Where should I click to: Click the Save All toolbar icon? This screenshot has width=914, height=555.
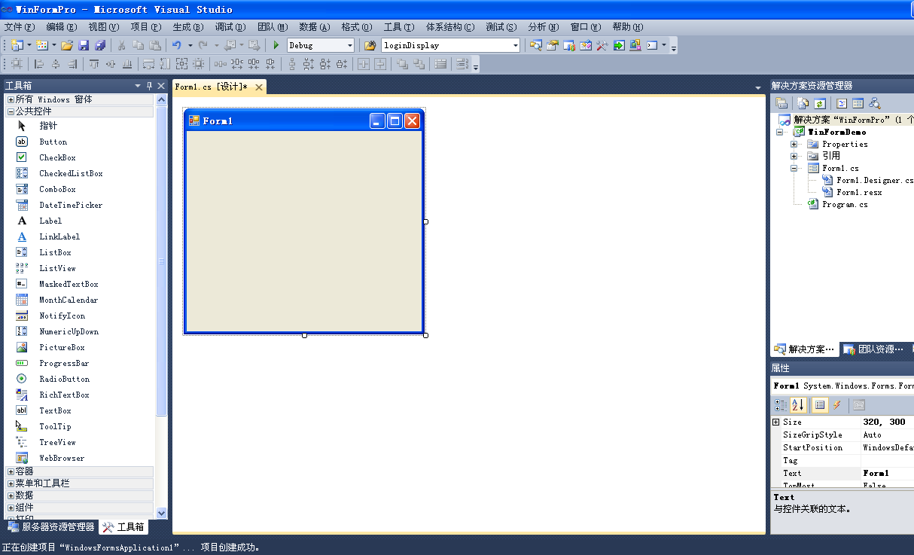coord(99,45)
